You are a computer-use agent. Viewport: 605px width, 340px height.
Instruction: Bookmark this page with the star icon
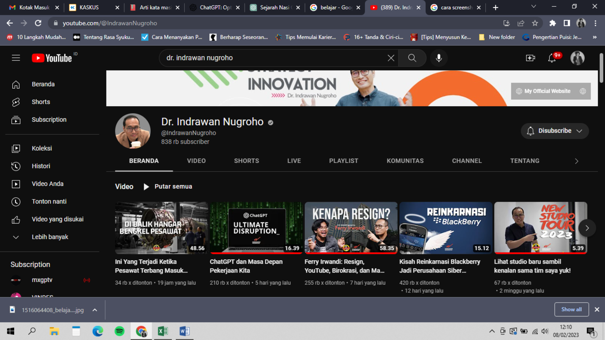pos(535,23)
